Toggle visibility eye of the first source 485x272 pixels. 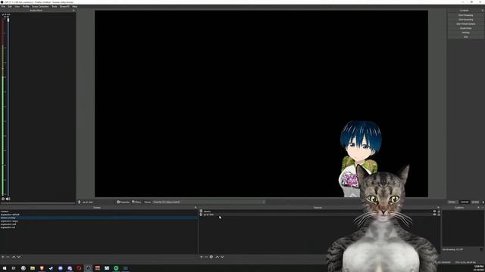click(434, 212)
